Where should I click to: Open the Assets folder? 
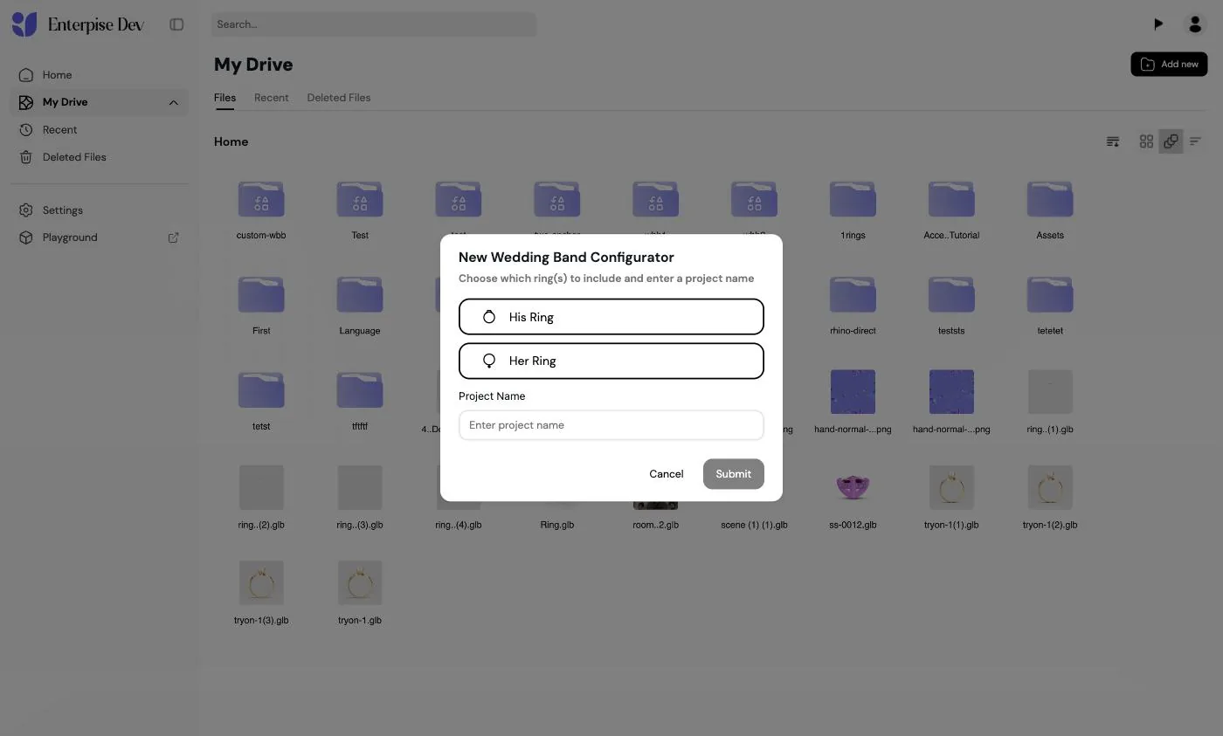pos(1050,200)
